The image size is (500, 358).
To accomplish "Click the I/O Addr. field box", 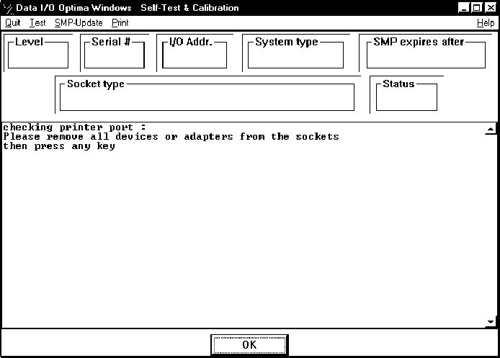I will tap(195, 55).
